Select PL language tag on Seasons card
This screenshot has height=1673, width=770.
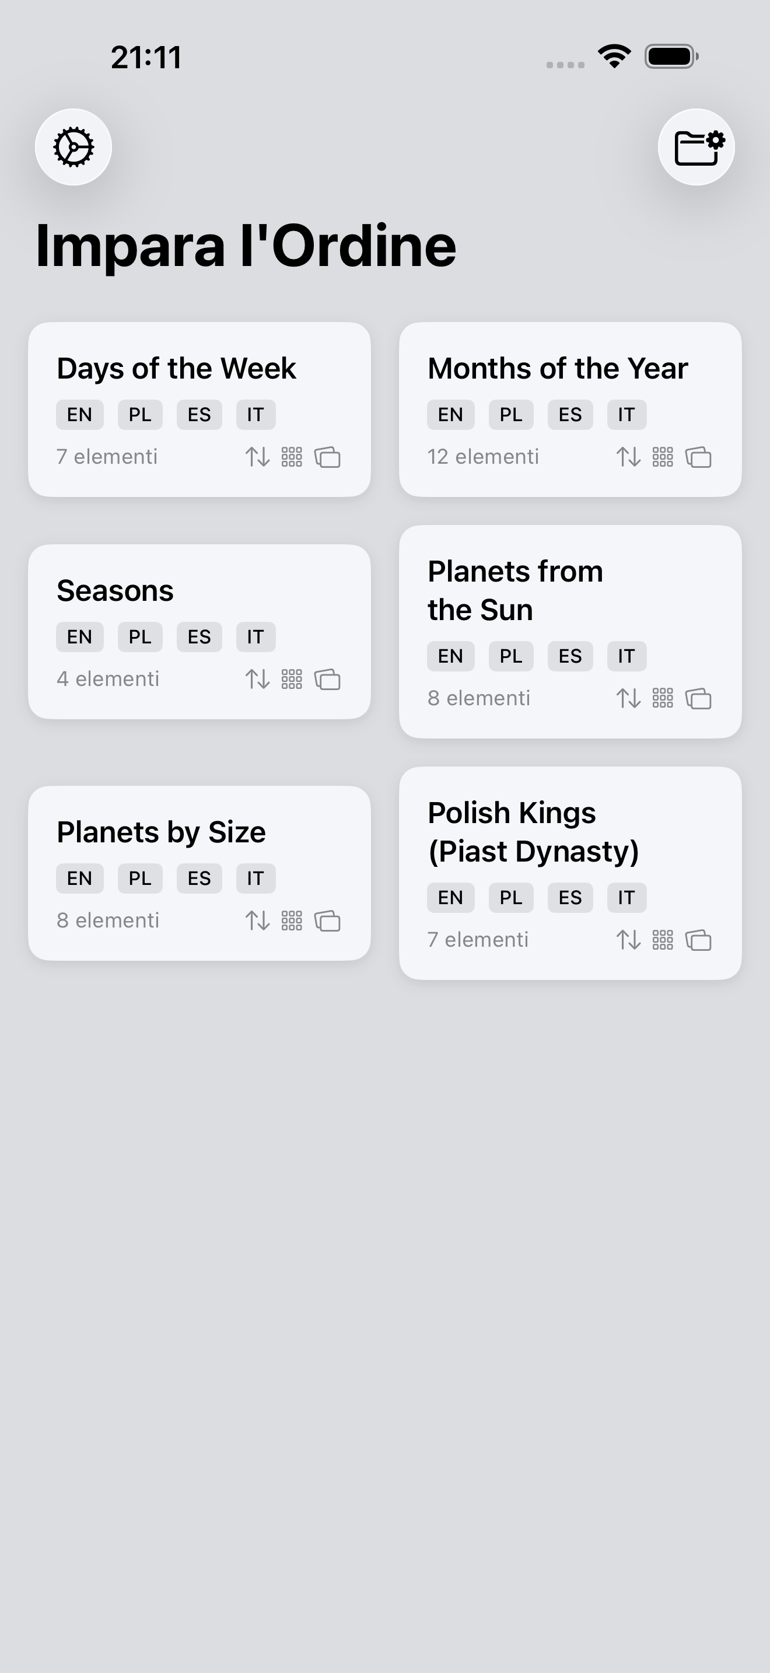pyautogui.click(x=139, y=637)
